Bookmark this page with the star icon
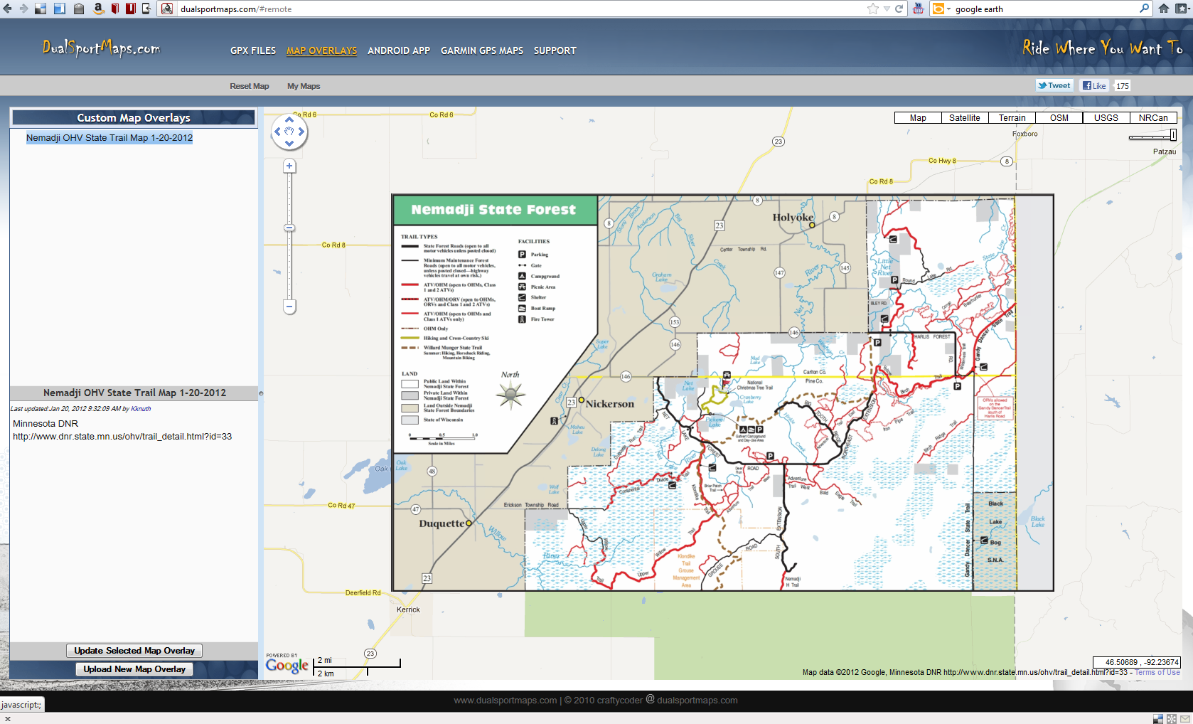 (x=873, y=9)
